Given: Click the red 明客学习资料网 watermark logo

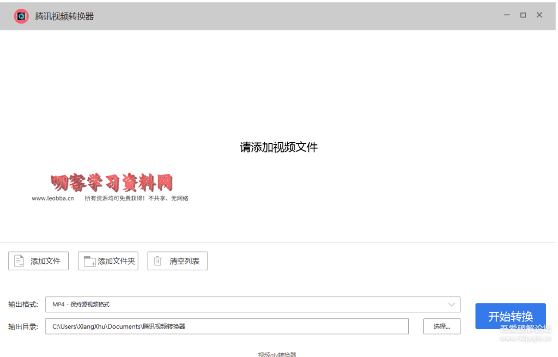Looking at the screenshot, I should [112, 183].
